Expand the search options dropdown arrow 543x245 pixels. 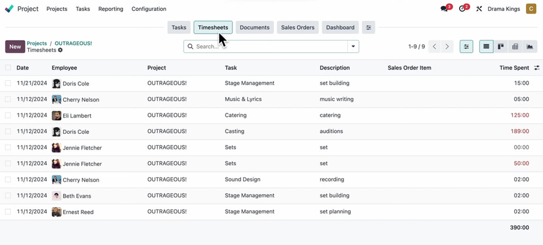pos(353,47)
